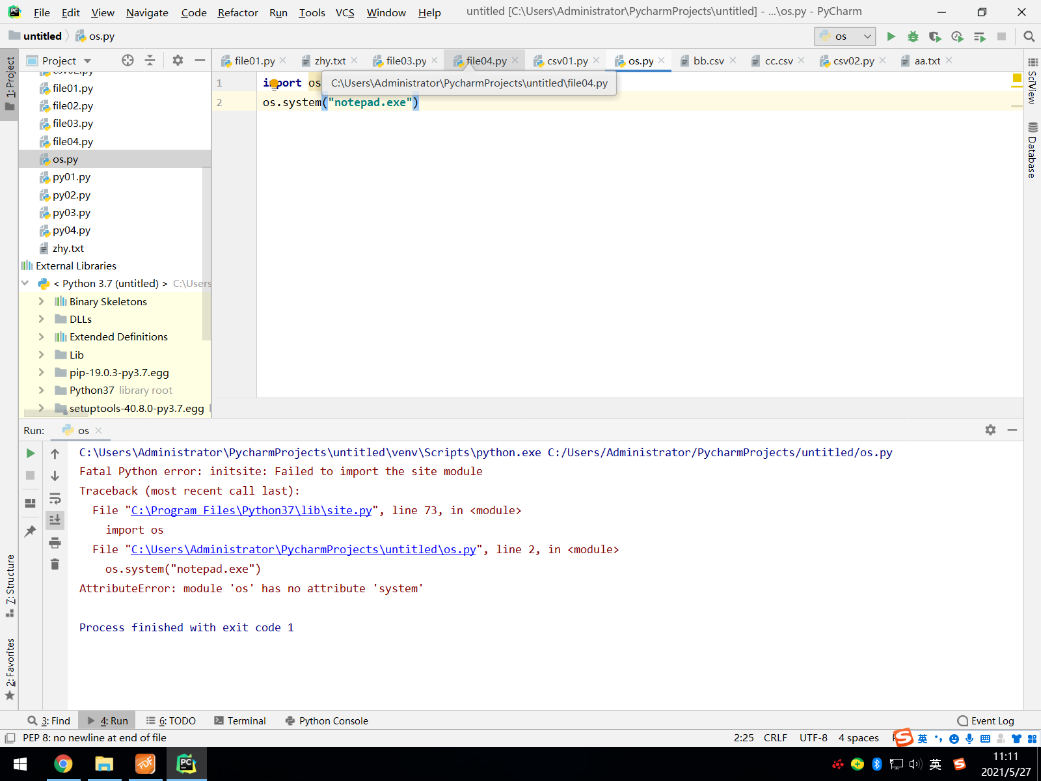
Task: Open Python Console tool button
Action: click(x=327, y=720)
